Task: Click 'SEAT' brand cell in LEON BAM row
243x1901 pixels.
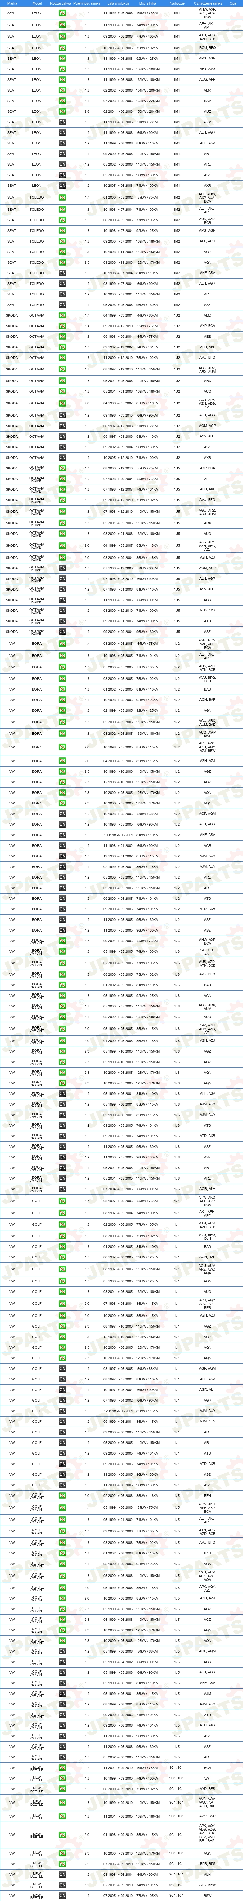Action: tap(12, 101)
